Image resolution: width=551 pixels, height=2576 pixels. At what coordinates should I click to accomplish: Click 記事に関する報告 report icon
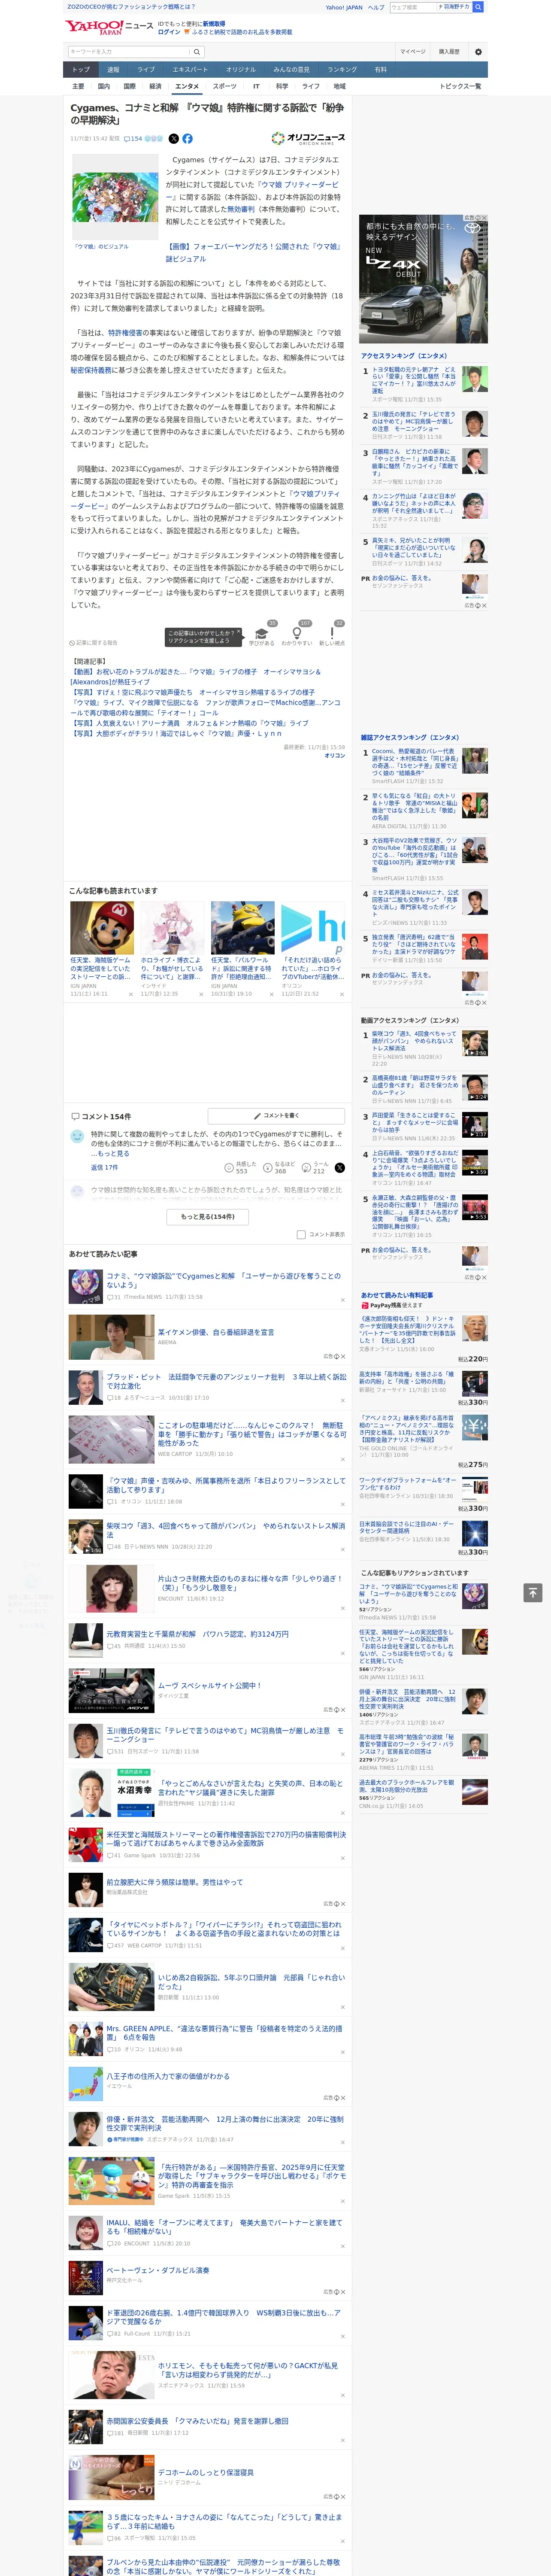click(93, 643)
